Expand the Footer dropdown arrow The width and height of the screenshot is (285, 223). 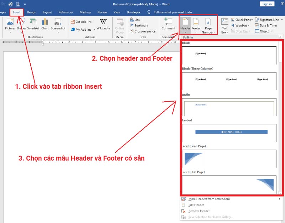(x=196, y=32)
